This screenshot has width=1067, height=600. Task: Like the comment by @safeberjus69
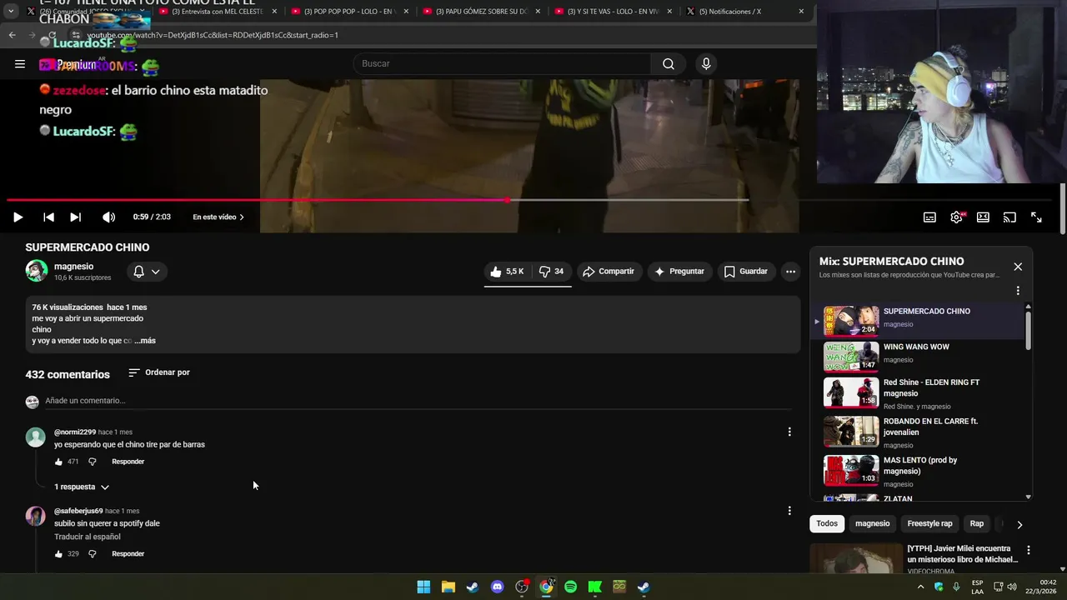click(58, 554)
